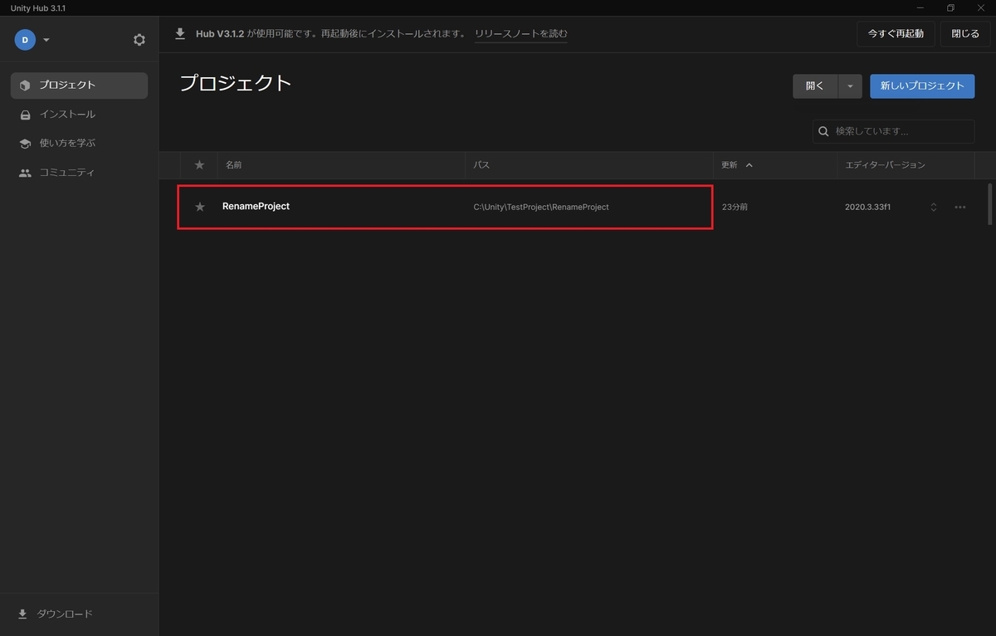The image size is (996, 636).
Task: Open the 使い方を学ぶ sidebar tab
Action: tap(79, 143)
